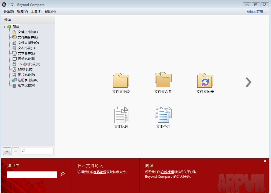The width and height of the screenshot is (271, 194).
Task: Close the red info banner
Action: pos(265,161)
